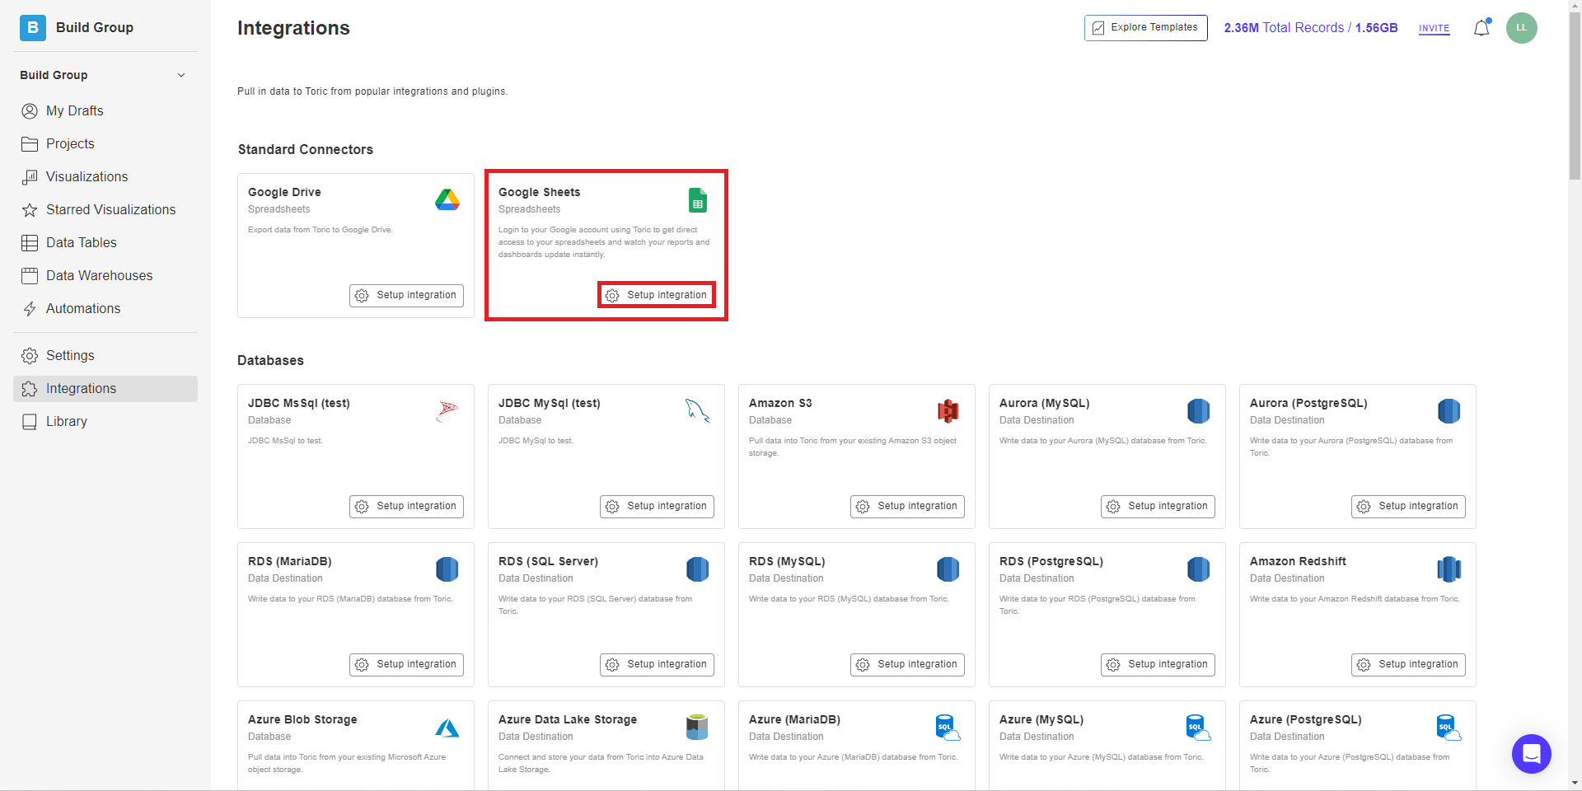The width and height of the screenshot is (1582, 791).
Task: Click the Google Sheets logo icon
Action: (x=698, y=199)
